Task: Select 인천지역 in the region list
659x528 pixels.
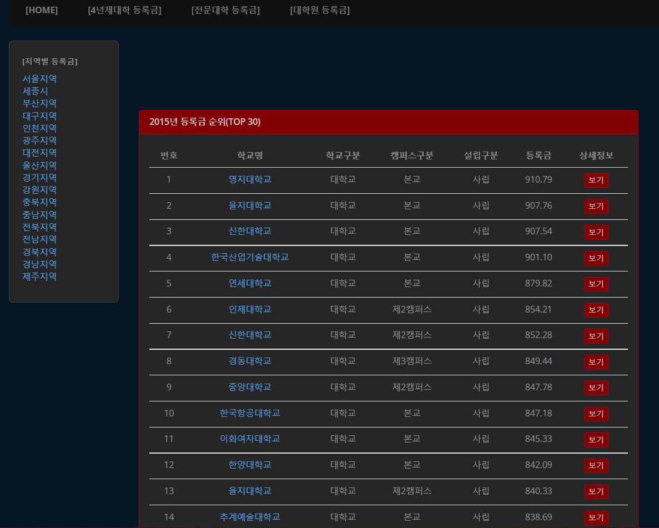Action: tap(39, 128)
